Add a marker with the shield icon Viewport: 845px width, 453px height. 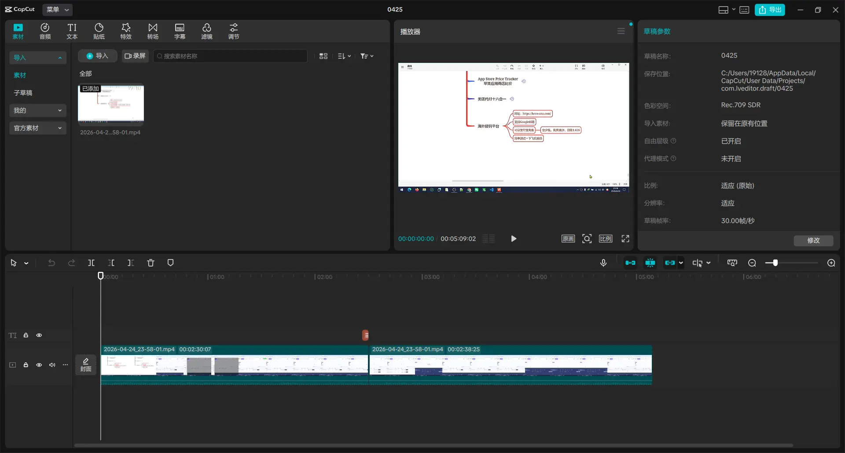pyautogui.click(x=170, y=263)
